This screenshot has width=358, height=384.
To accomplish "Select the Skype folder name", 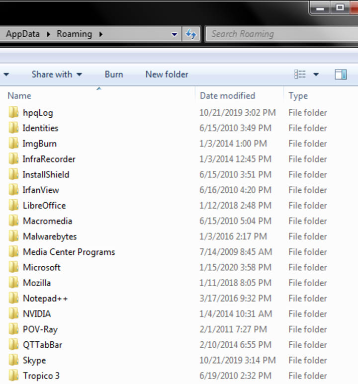I will click(x=34, y=361).
